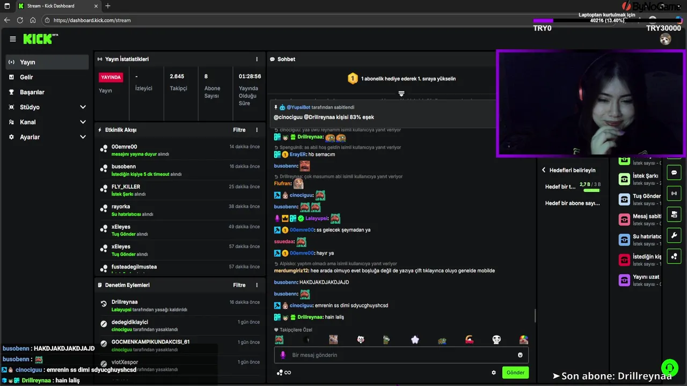Open the Tuş Gönder reward

tap(640, 199)
